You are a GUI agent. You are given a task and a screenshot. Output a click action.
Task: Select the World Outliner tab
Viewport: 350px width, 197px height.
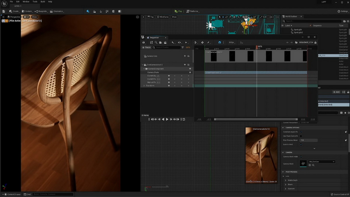[x=292, y=17]
